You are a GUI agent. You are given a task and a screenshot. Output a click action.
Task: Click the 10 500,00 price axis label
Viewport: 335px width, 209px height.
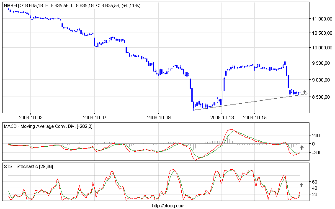tap(322, 33)
